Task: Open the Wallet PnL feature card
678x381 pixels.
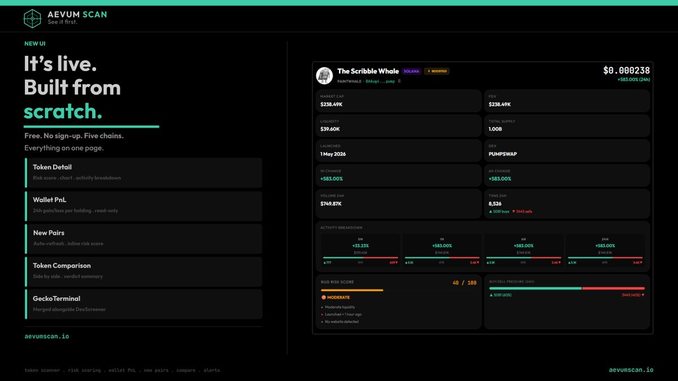Action: coord(143,205)
